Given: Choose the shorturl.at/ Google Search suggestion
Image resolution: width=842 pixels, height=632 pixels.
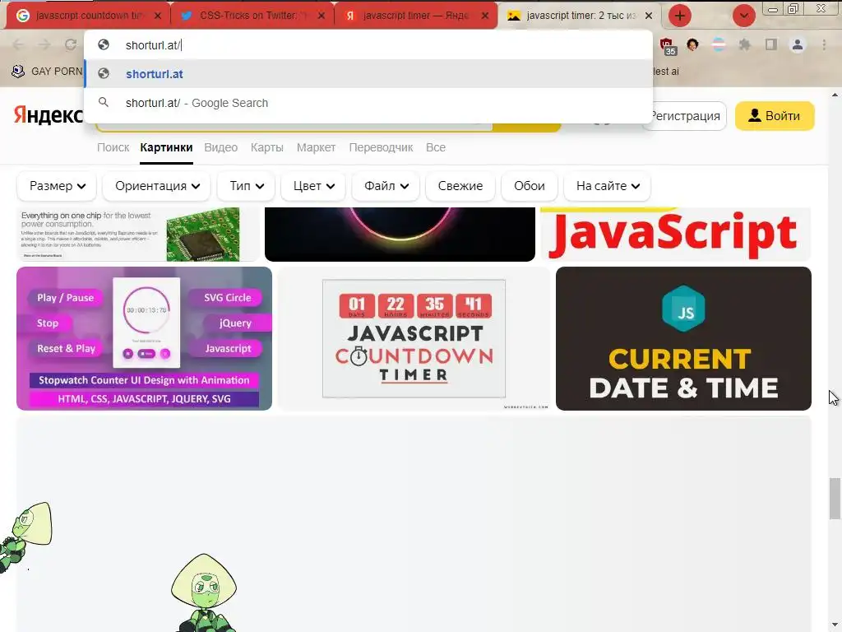Looking at the screenshot, I should pos(368,103).
